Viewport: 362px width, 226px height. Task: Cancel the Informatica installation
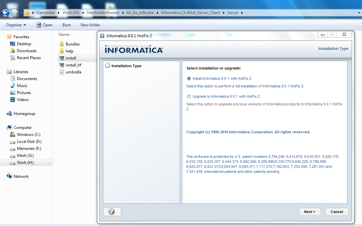337,211
